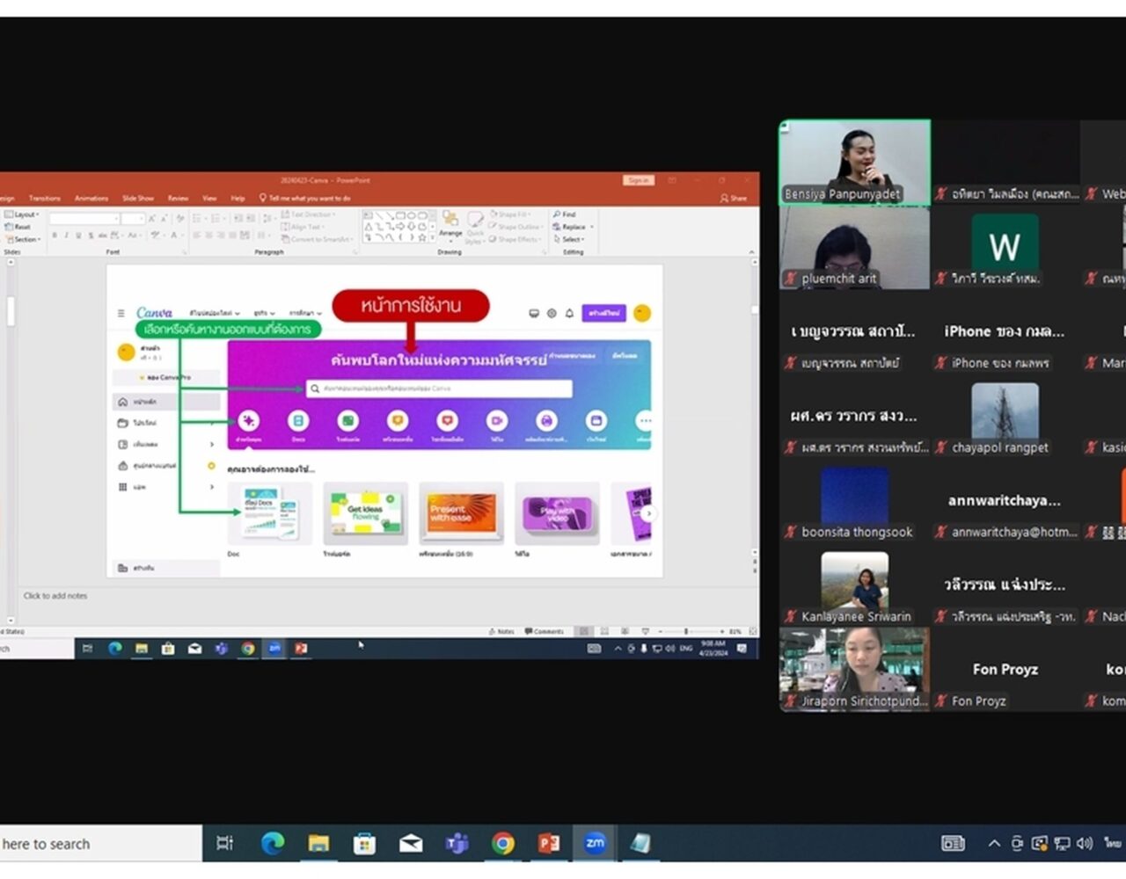Click the Notes button in PowerPoint status bar
This screenshot has width=1126, height=879.
(501, 631)
